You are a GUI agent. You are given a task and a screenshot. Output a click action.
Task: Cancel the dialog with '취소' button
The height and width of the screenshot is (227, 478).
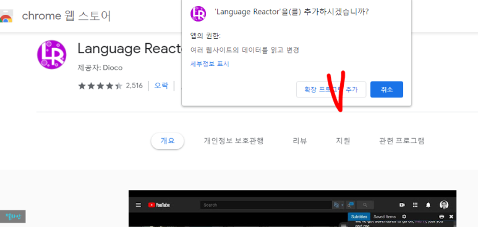[x=386, y=89]
